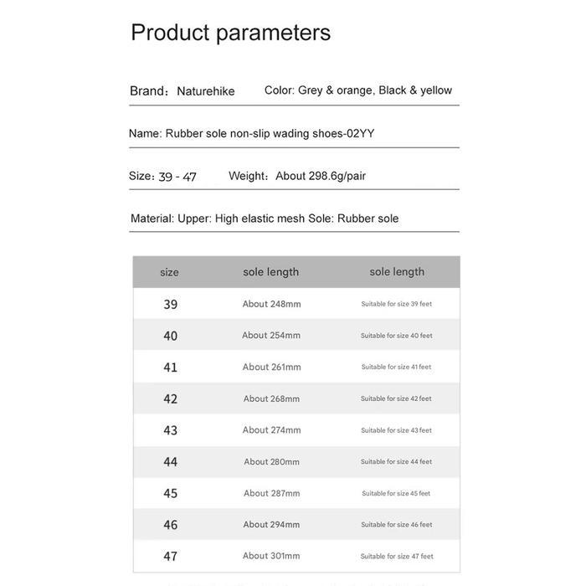Image resolution: width=586 pixels, height=586 pixels.
Task: Click the rightmost sole length column header
Action: pyautogui.click(x=397, y=272)
